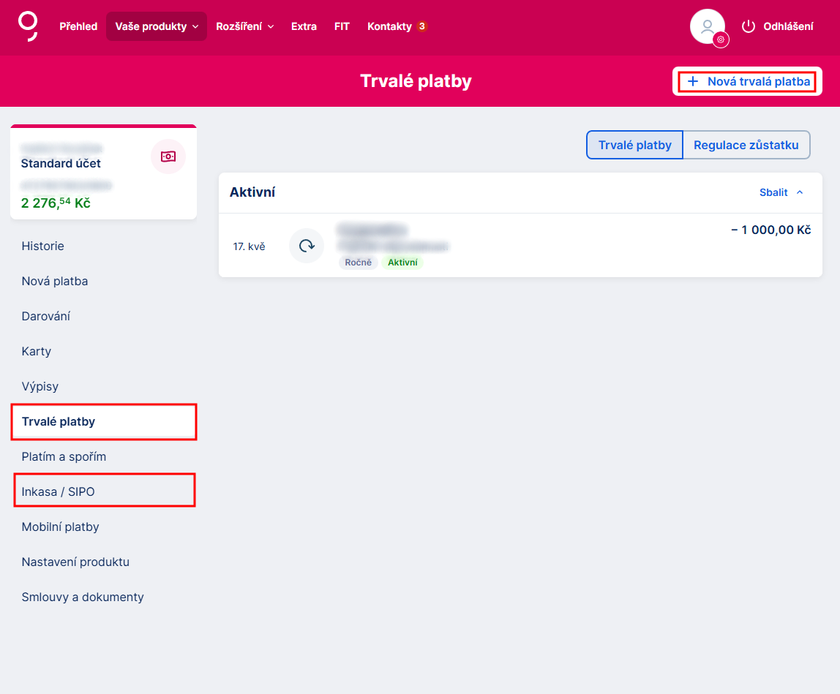Open the card image icon on Standard účet
The image size is (840, 694).
(168, 156)
